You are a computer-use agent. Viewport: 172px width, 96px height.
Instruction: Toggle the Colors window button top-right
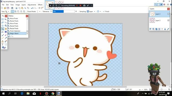click(x=164, y=5)
